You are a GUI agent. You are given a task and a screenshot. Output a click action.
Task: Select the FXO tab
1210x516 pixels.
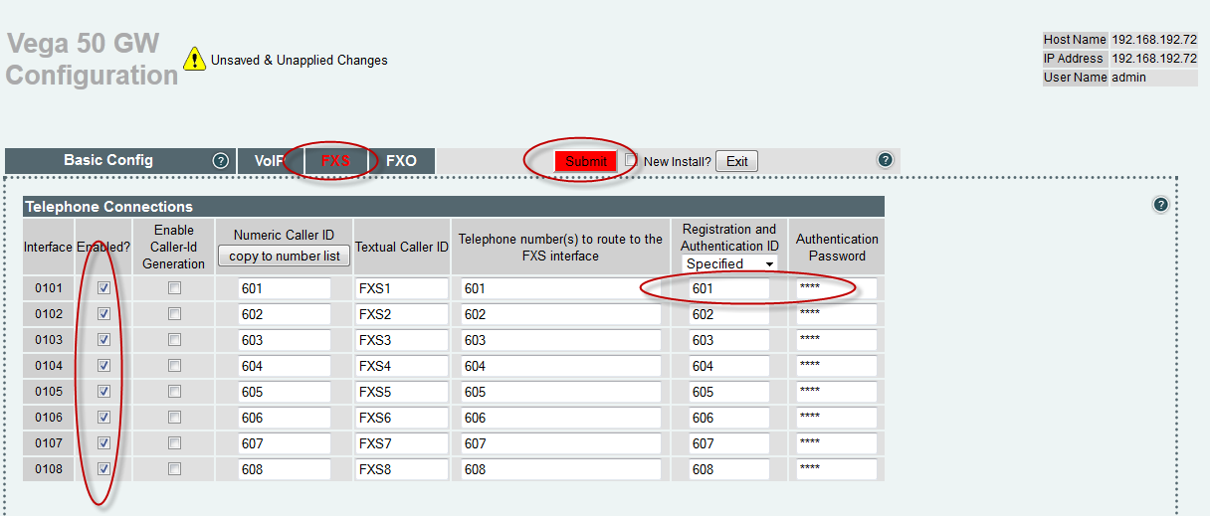coord(401,161)
